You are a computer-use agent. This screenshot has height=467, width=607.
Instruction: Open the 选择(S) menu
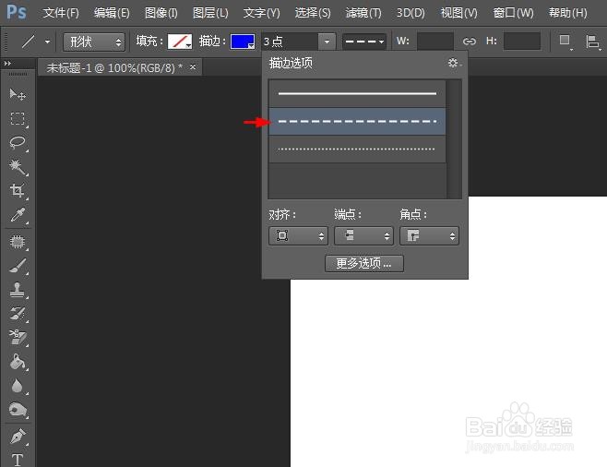(313, 13)
